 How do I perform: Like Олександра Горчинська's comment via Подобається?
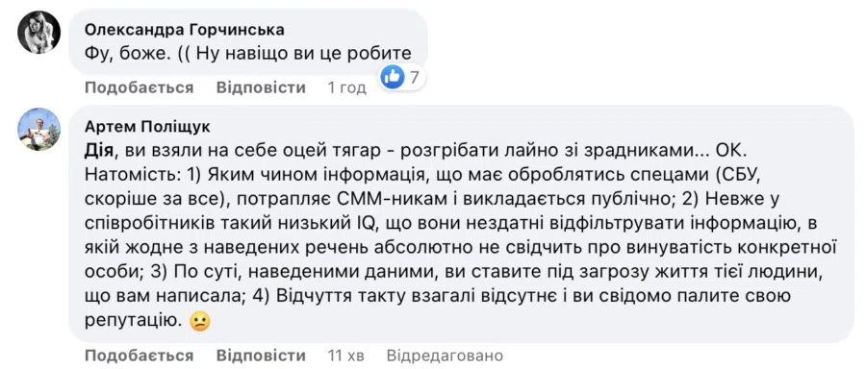(x=140, y=87)
